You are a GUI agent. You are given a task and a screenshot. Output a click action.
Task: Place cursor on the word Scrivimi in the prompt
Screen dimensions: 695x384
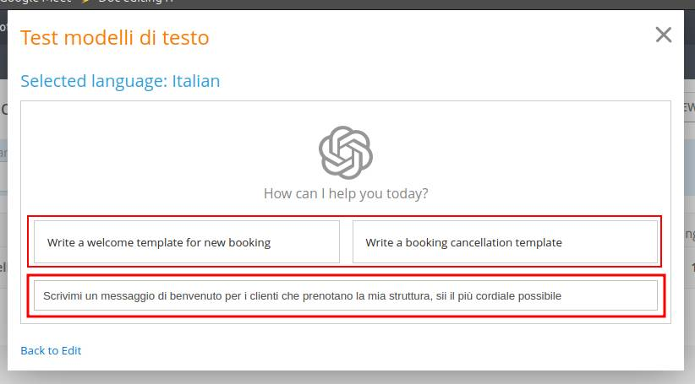(x=63, y=296)
